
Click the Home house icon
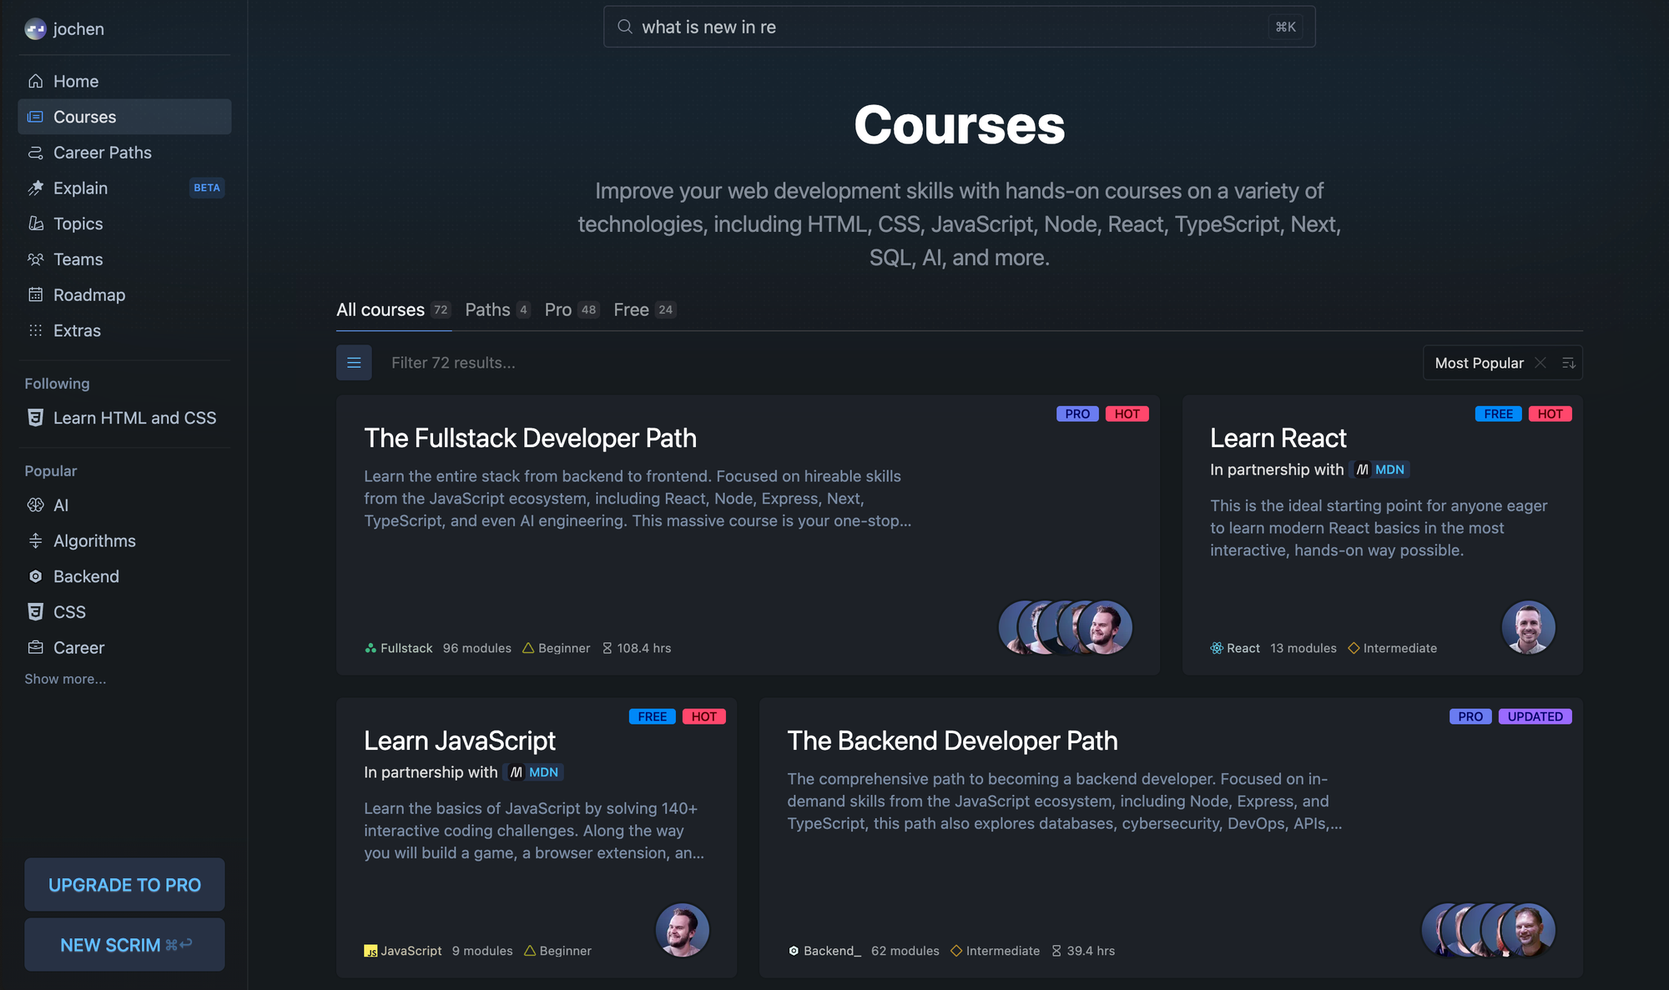click(35, 81)
